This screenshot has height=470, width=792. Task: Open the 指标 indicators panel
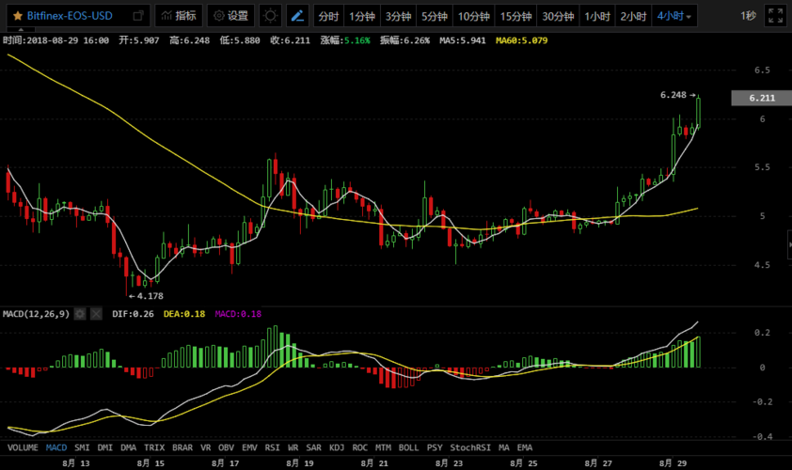click(x=178, y=16)
